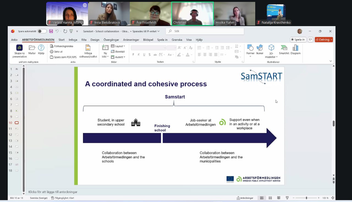Switch to the Infoga tab

(x=73, y=40)
